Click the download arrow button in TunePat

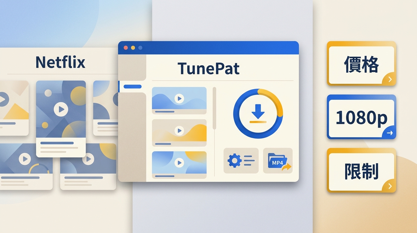click(x=258, y=113)
